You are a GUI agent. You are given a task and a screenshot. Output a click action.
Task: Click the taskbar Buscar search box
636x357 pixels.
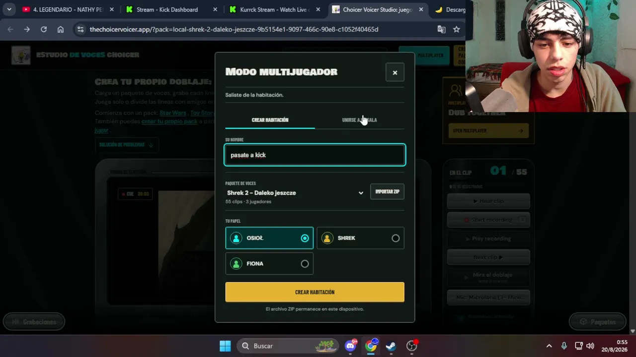(287, 346)
